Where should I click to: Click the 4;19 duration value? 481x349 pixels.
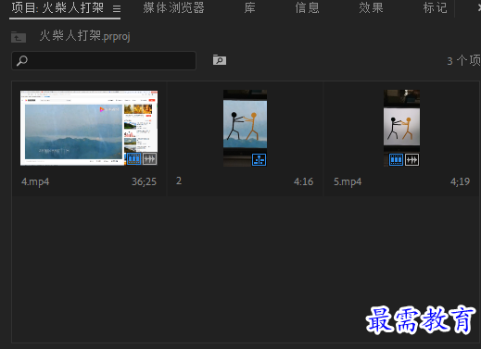[x=460, y=181]
